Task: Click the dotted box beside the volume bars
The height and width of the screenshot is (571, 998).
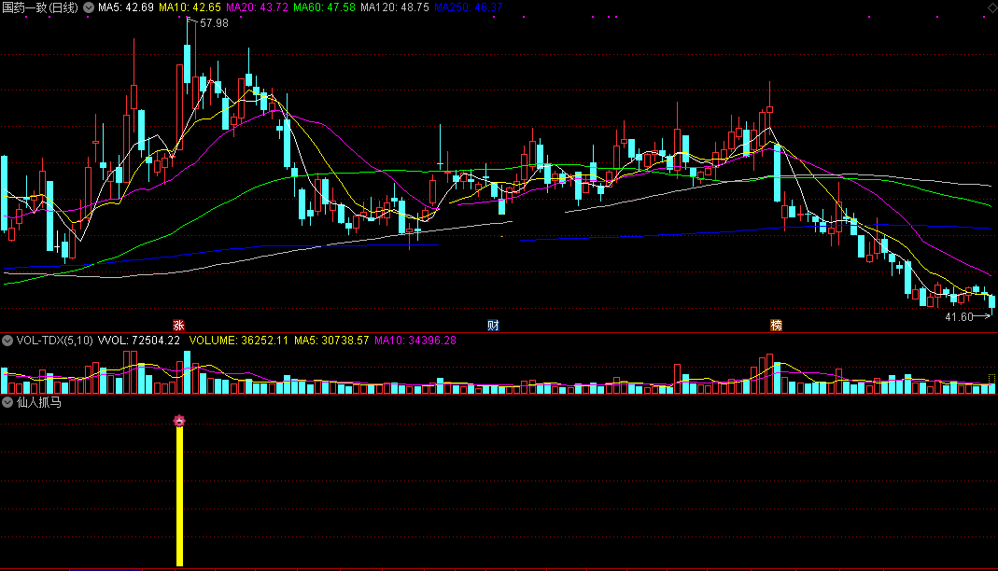Action: pos(991,379)
